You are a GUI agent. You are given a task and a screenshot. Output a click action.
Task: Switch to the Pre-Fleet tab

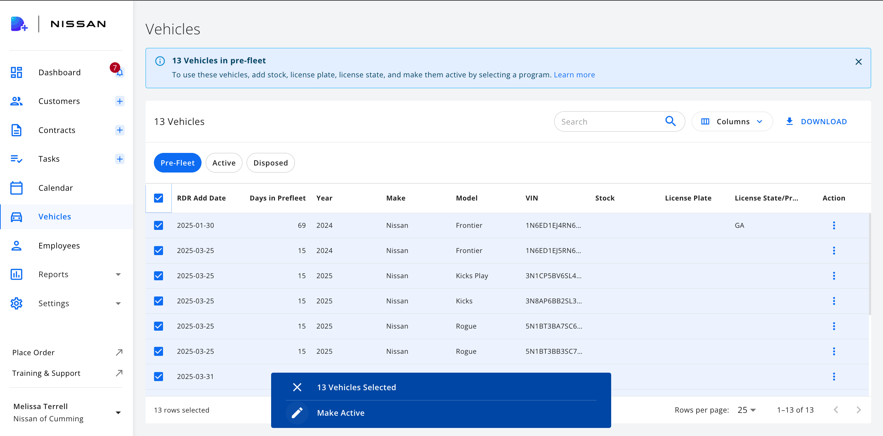tap(178, 163)
